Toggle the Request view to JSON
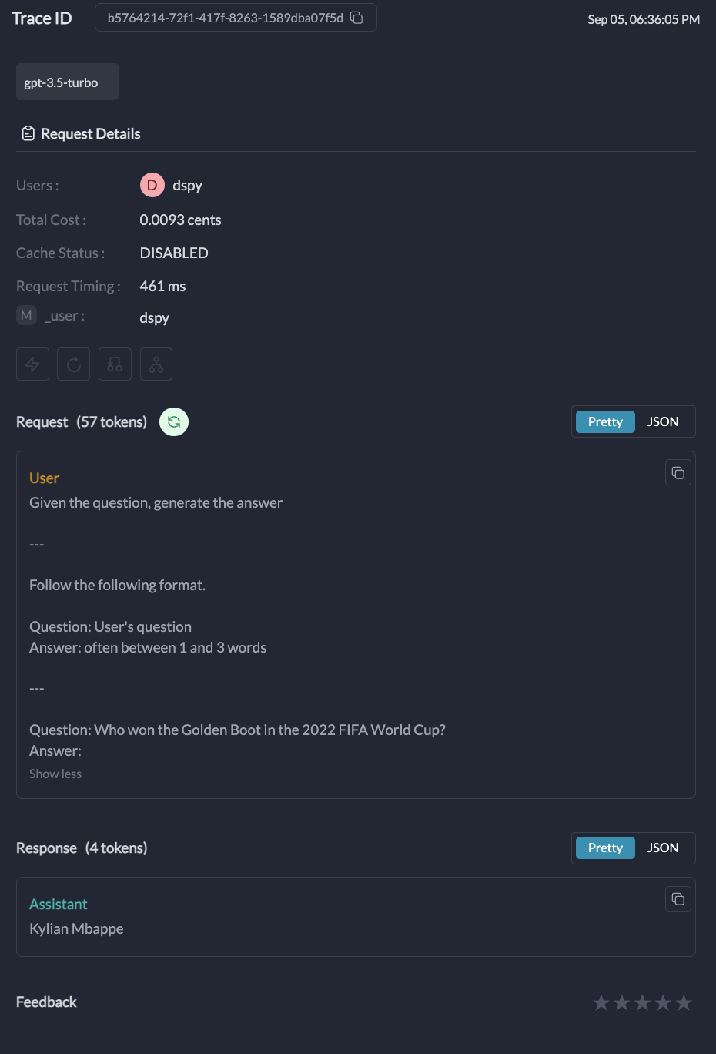Screen dimensions: 716x1054 [662, 421]
